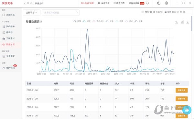This screenshot has height=119, width=194.
Task: Click 云端素材 cloud icon
Action: pos(4,38)
